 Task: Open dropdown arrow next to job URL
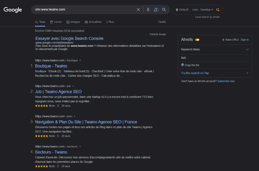click(73, 86)
